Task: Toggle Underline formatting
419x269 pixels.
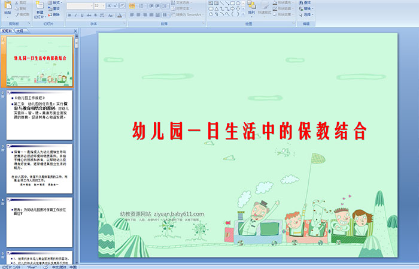Action: 82,15
